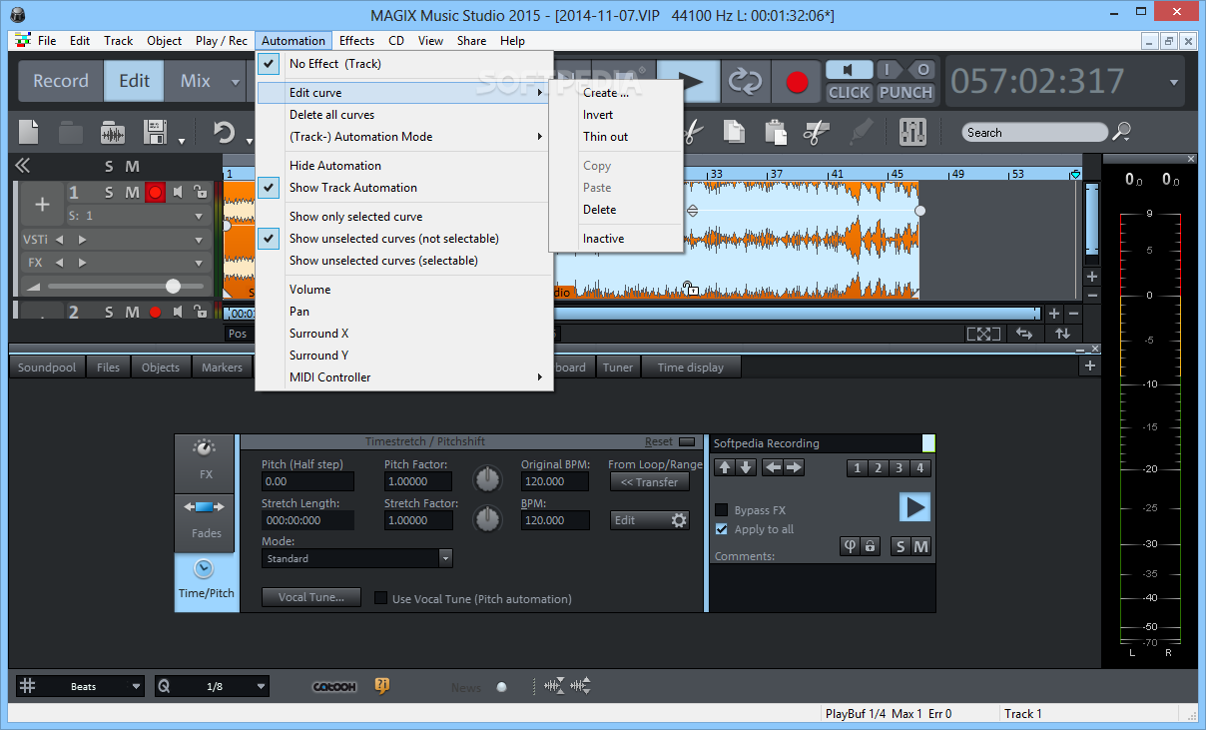Click the Save project floppy disk icon
The width and height of the screenshot is (1206, 730).
click(x=155, y=133)
